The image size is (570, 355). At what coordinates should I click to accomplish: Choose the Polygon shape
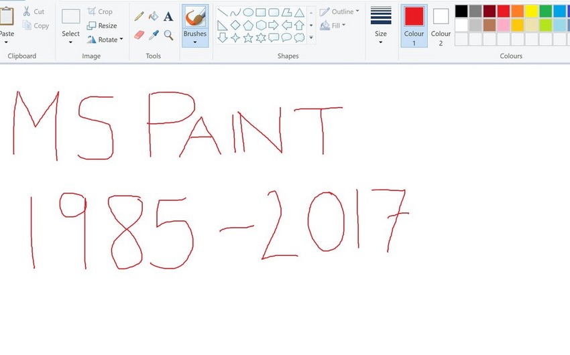click(x=286, y=13)
